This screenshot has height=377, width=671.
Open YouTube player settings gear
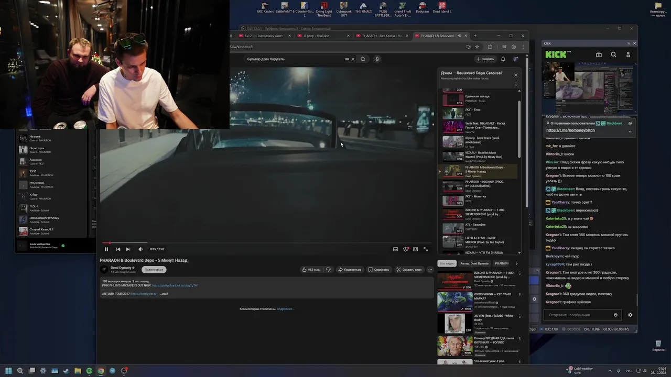[x=406, y=249]
